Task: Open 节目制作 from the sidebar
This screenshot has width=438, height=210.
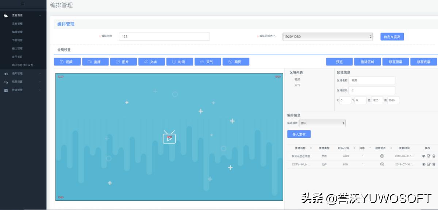Action: 18,40
